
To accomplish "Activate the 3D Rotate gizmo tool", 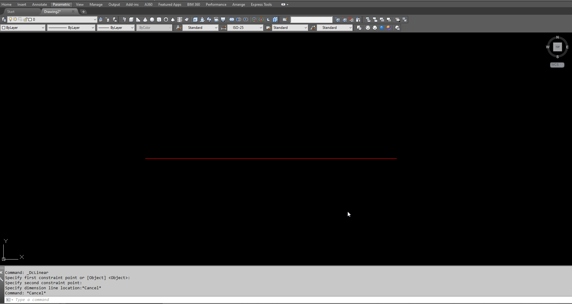I will point(261,20).
